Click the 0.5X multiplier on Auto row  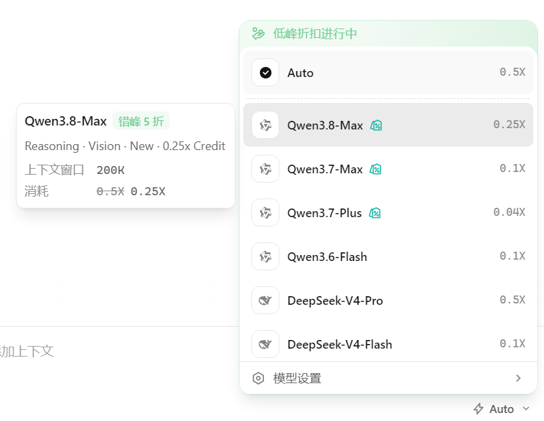coord(513,72)
